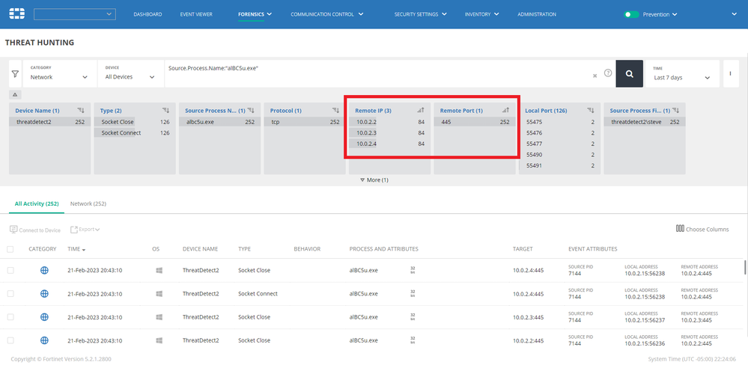
Task: Click the globe category icon in first row
Action: pos(44,270)
